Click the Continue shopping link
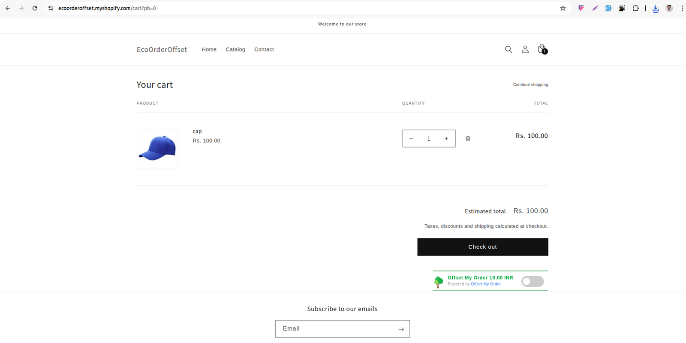The height and width of the screenshot is (343, 686). [x=530, y=84]
